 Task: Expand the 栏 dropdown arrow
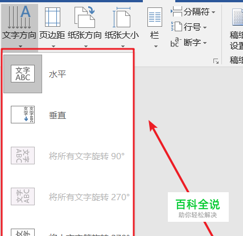(156, 46)
